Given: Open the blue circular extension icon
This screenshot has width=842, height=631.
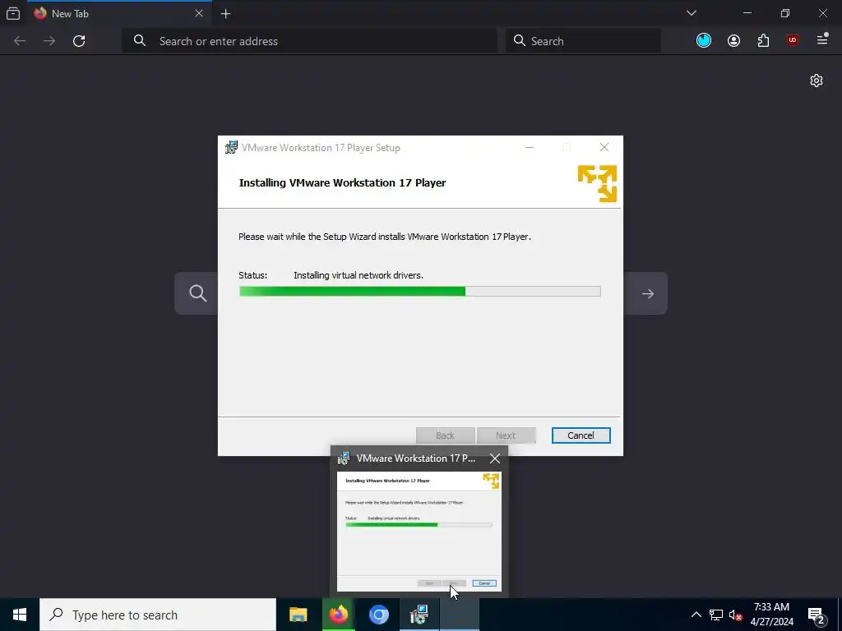Looking at the screenshot, I should 704,40.
